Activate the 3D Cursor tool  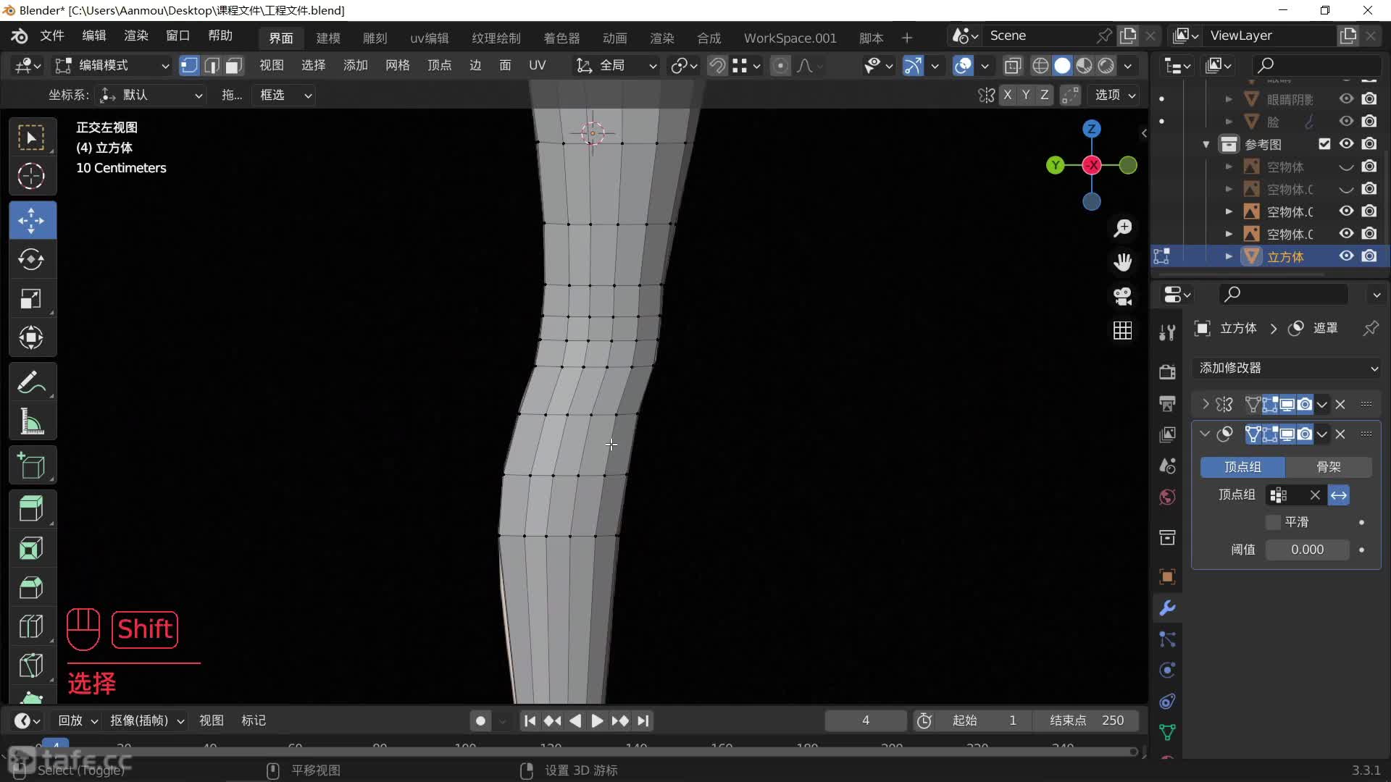click(x=32, y=176)
